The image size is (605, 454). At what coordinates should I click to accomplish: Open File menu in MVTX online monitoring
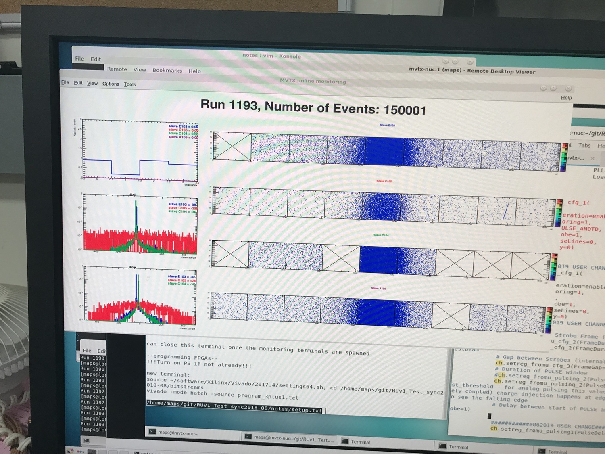tap(65, 82)
